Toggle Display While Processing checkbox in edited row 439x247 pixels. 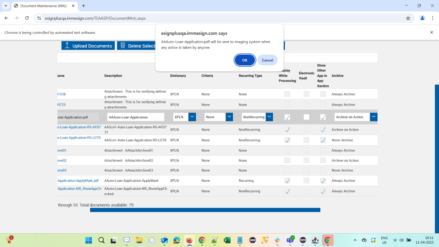click(x=287, y=117)
